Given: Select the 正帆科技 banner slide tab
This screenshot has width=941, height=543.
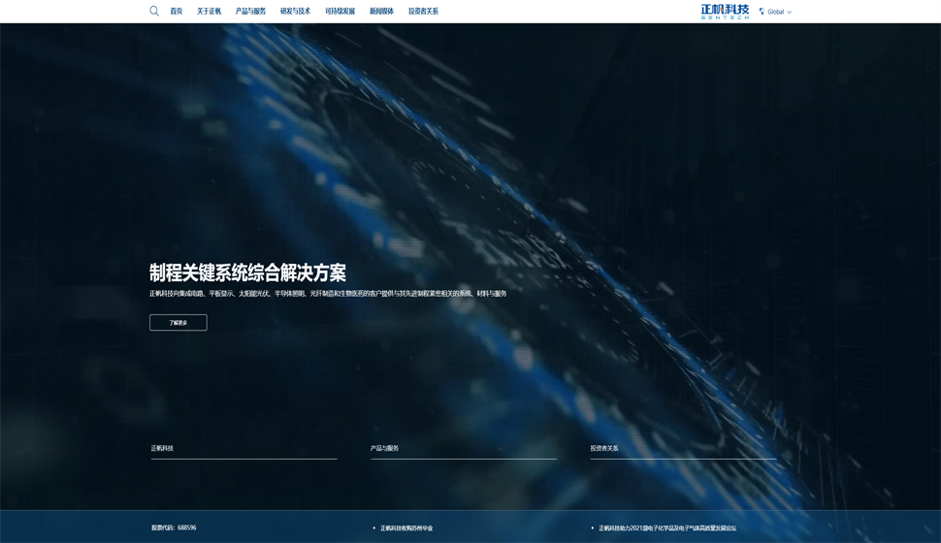Looking at the screenshot, I should pos(162,448).
